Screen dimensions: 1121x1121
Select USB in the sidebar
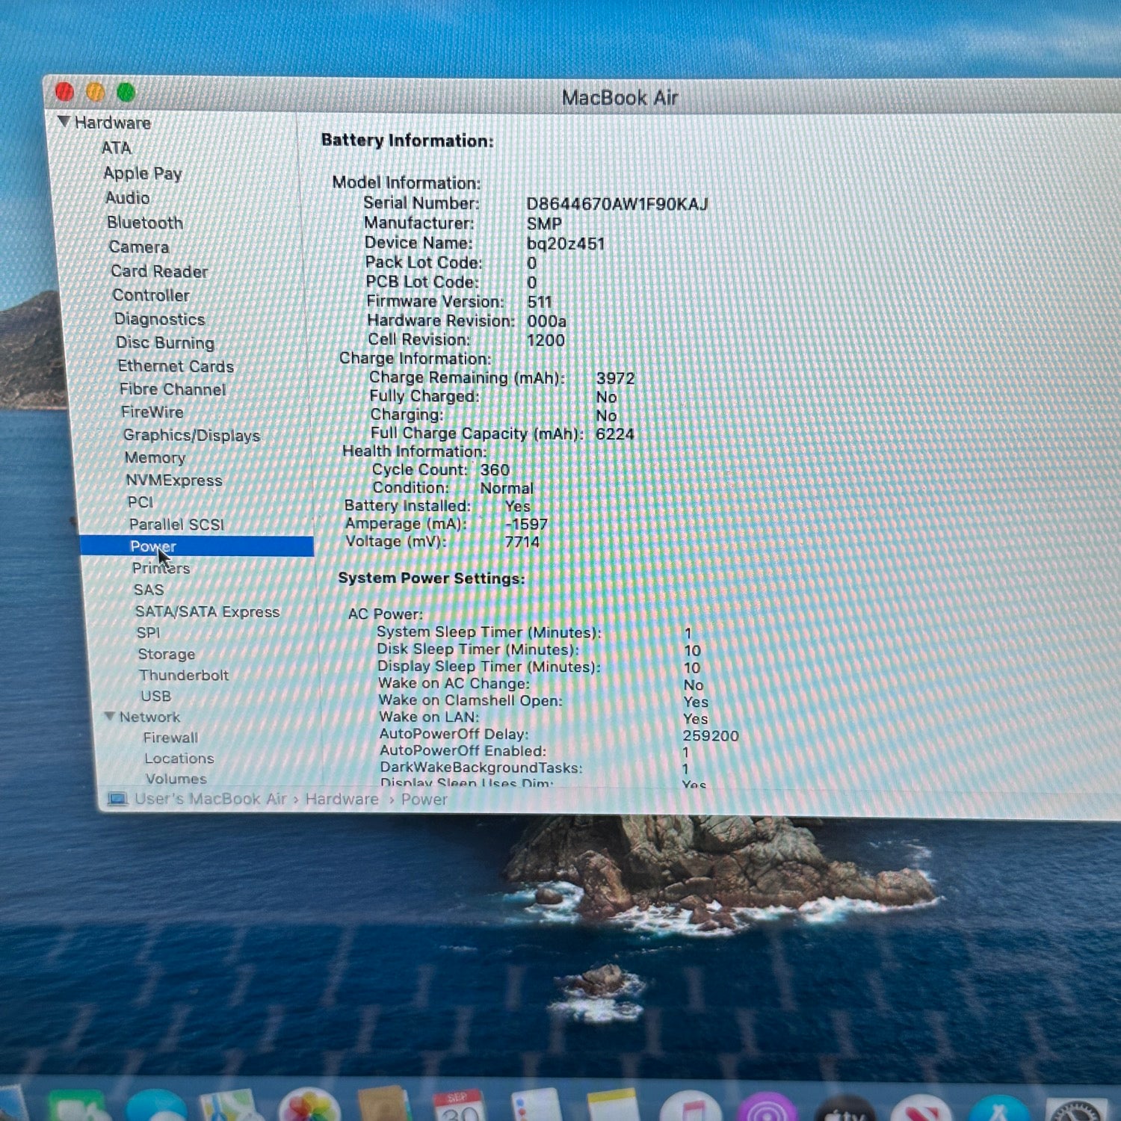(155, 696)
